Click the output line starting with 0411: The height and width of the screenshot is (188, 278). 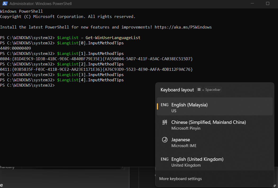tap(96, 69)
